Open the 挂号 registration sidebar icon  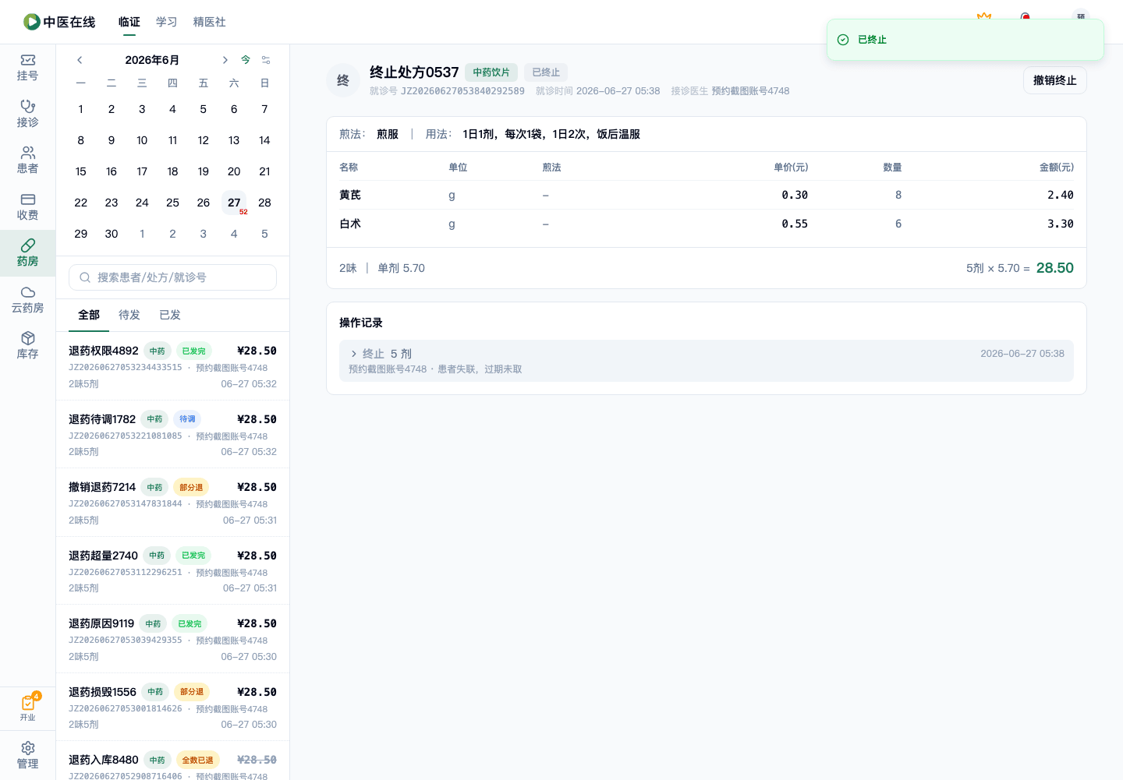click(27, 67)
